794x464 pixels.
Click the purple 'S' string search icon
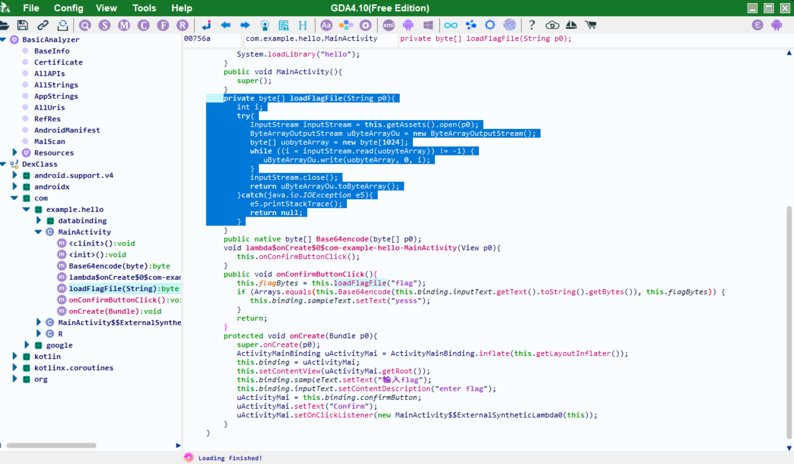tap(104, 25)
